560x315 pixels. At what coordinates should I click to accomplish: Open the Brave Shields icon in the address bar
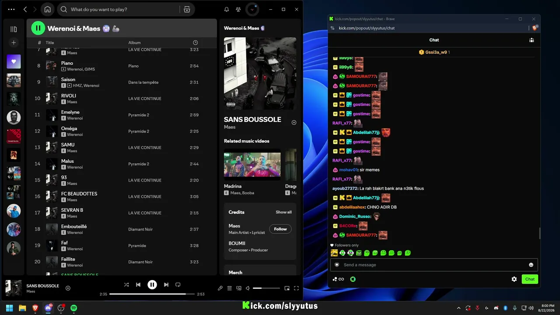pyautogui.click(x=535, y=28)
